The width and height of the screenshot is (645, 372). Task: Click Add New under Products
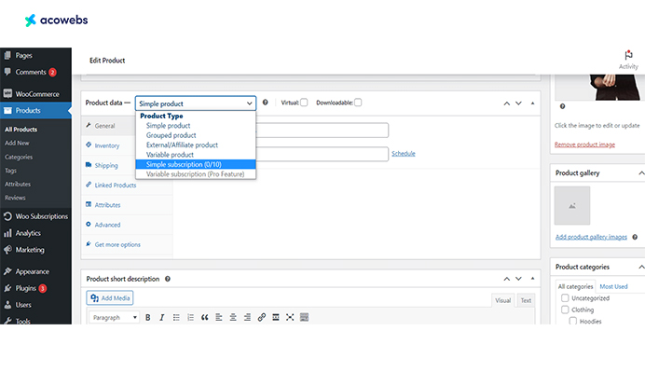[x=17, y=143]
